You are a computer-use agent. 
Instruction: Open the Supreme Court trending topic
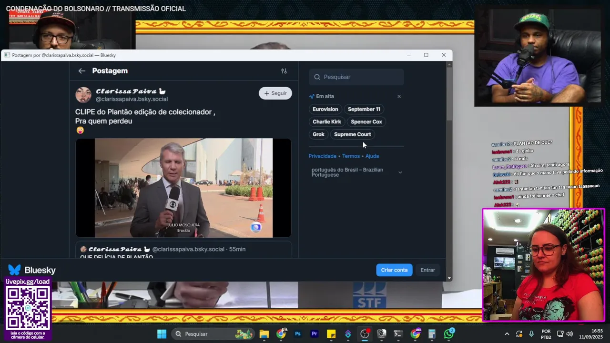353,134
